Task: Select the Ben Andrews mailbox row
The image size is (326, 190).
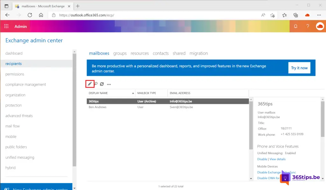Action: pos(167,107)
